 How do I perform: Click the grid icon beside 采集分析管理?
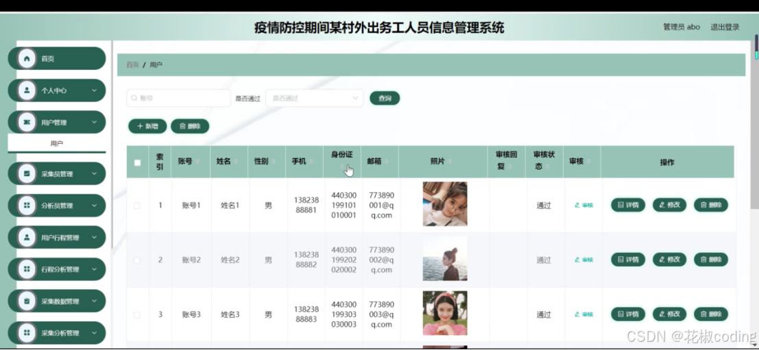(27, 333)
